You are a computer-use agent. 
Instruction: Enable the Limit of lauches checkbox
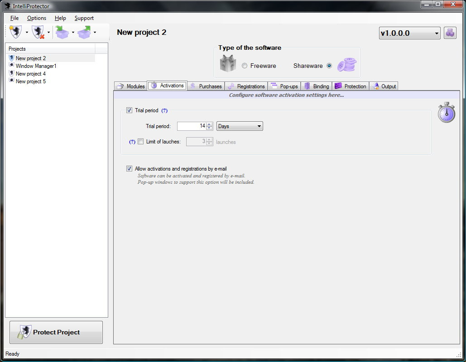[x=140, y=142]
